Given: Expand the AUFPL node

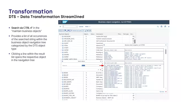Looking at the screenshot, I should (61, 52).
